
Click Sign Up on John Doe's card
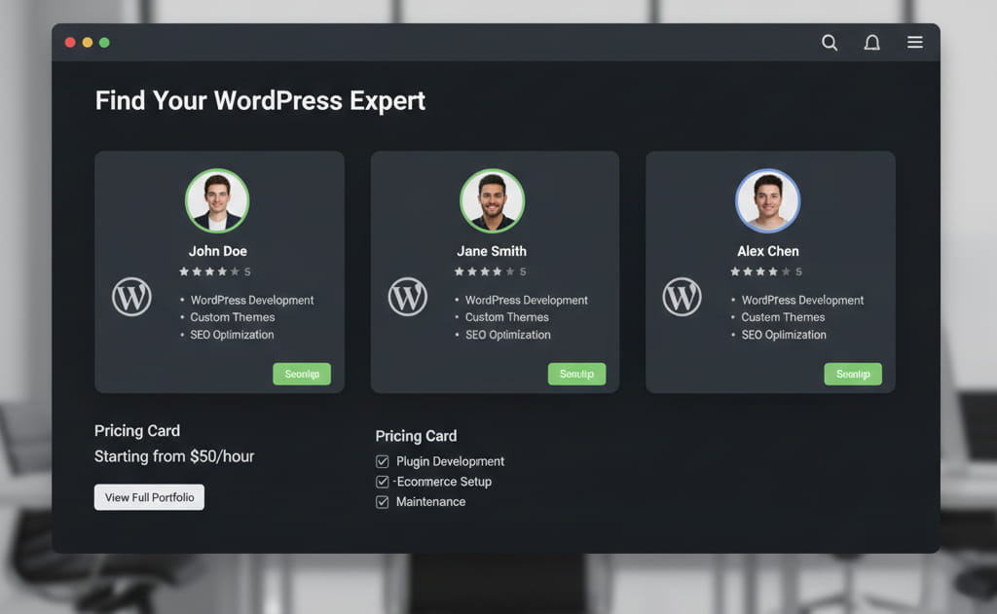[302, 374]
